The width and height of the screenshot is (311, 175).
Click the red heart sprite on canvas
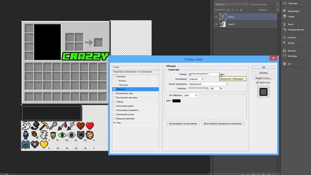[x=89, y=126]
